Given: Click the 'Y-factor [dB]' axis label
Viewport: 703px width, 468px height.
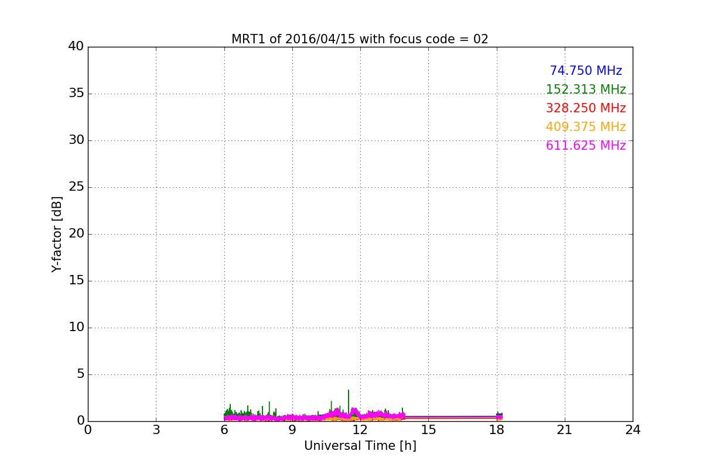Looking at the screenshot, I should pyautogui.click(x=57, y=234).
